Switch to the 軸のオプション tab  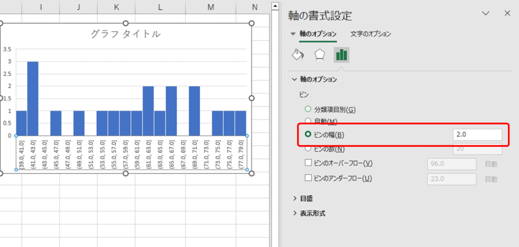click(317, 34)
